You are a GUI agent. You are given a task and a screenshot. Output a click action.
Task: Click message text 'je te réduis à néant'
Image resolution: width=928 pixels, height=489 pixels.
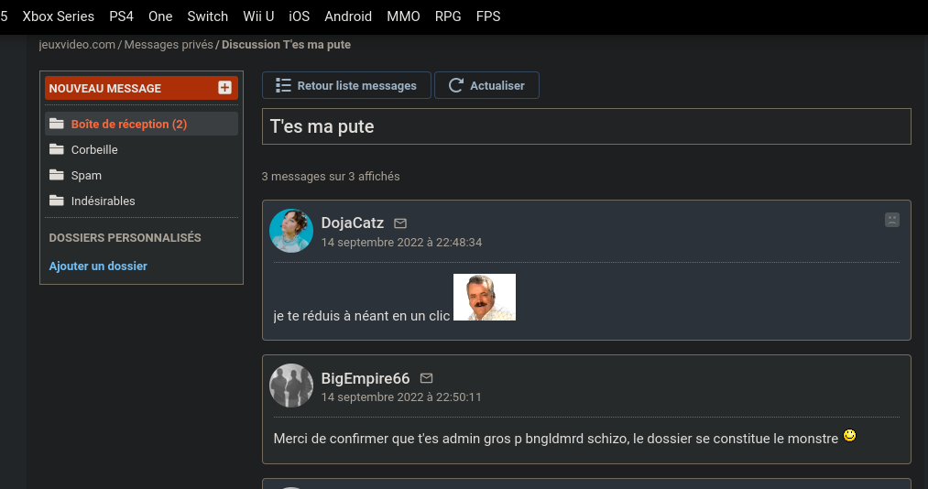pos(330,316)
